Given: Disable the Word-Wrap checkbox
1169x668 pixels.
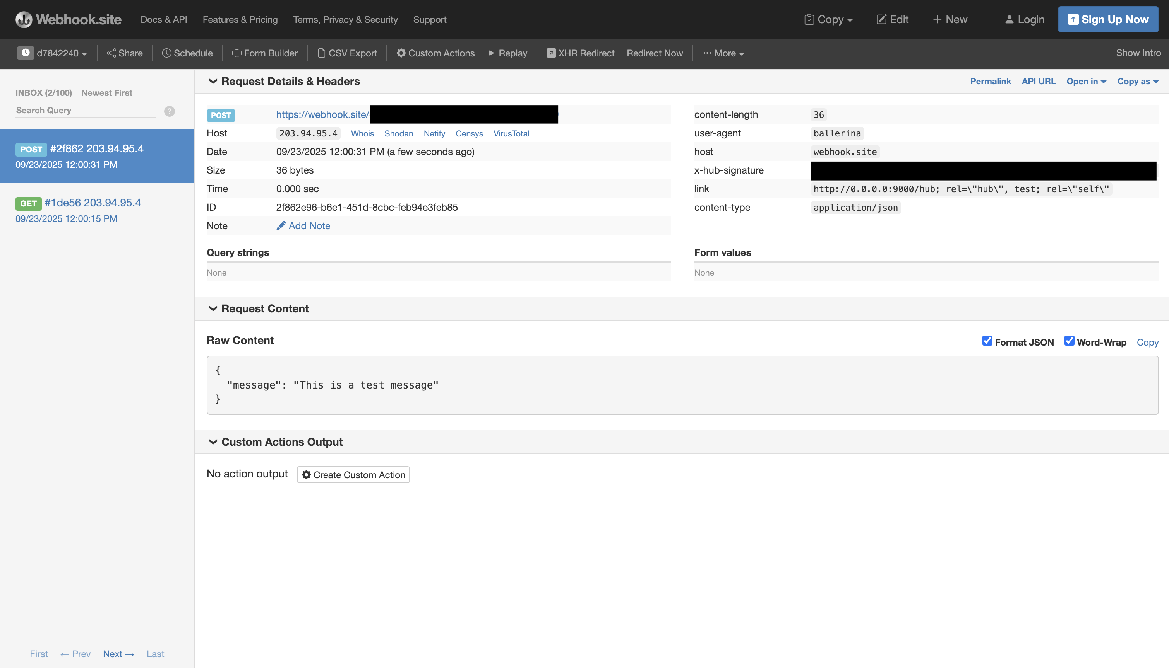Looking at the screenshot, I should 1069,341.
